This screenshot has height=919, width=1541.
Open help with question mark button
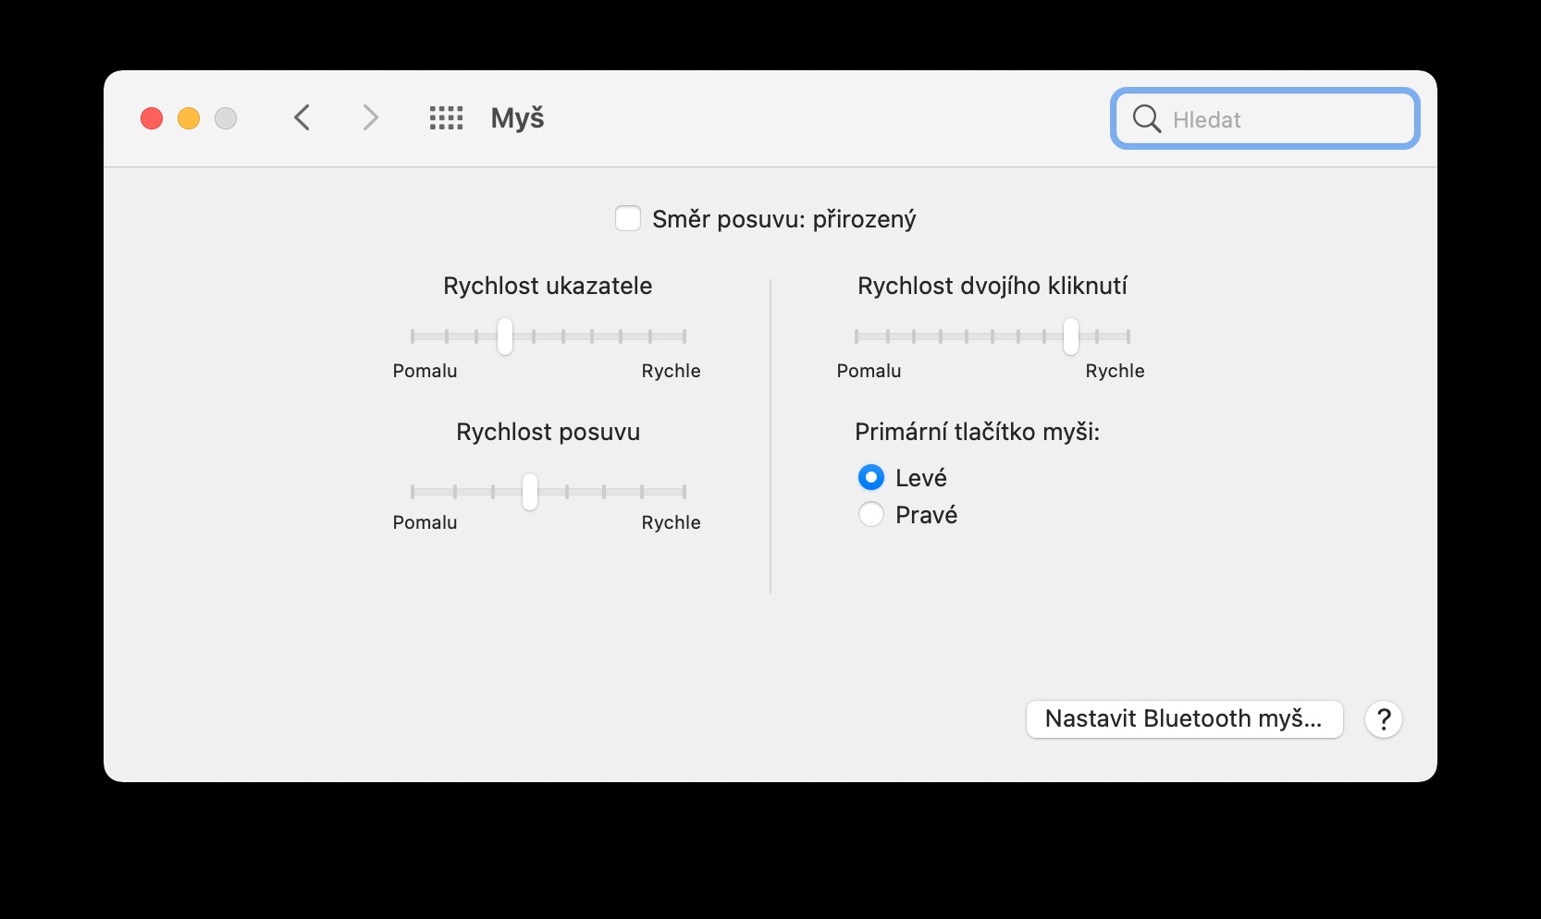1384,719
